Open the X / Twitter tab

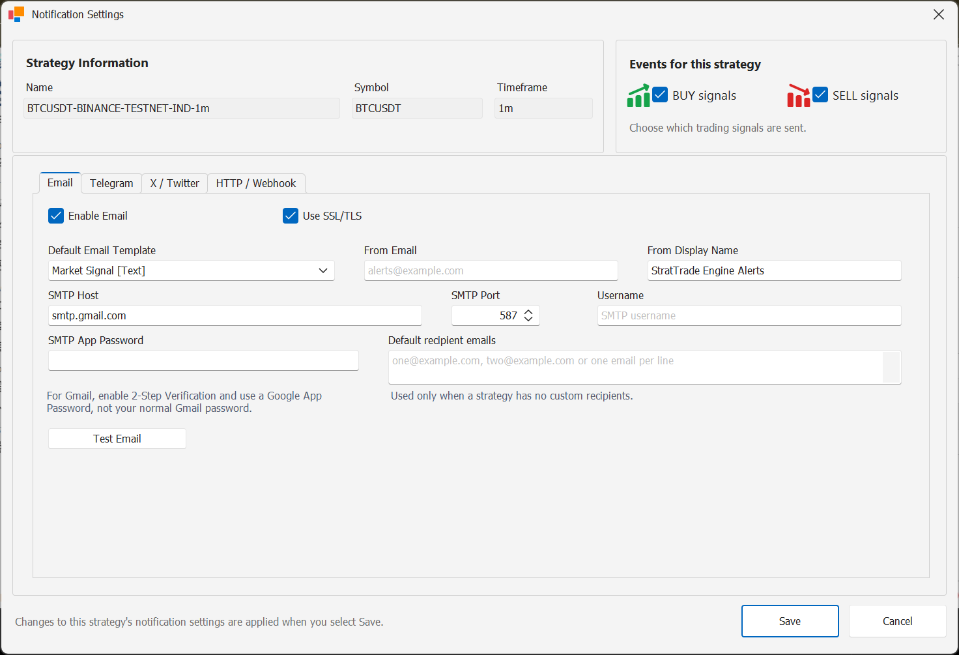(x=175, y=183)
